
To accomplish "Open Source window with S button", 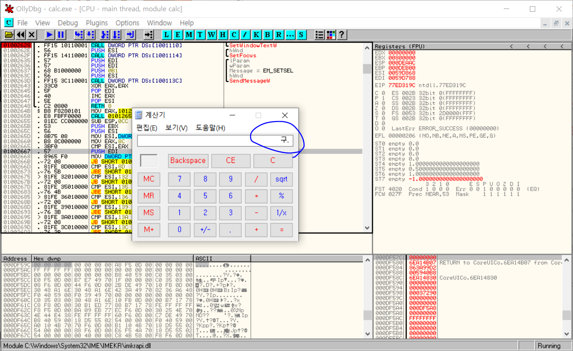I will [x=301, y=35].
